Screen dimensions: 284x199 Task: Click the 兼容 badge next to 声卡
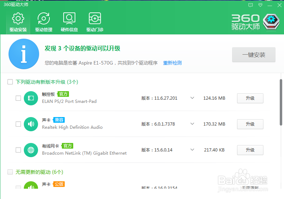click(x=59, y=120)
